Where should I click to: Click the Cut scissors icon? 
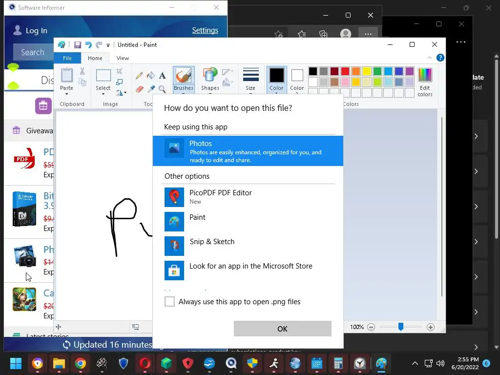point(82,71)
